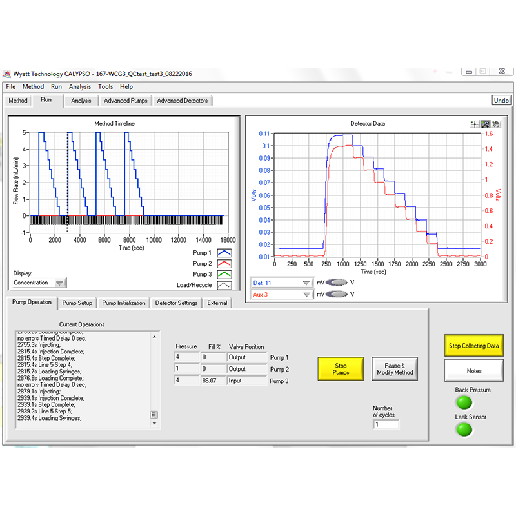The width and height of the screenshot is (516, 516).
Task: Click the Pump 3 green legend icon
Action: pyautogui.click(x=224, y=275)
